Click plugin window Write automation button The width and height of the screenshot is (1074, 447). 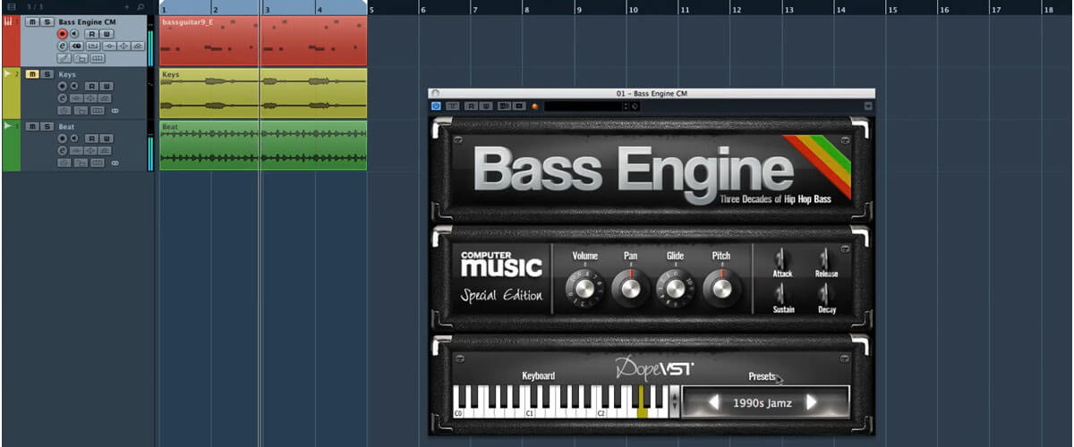486,106
